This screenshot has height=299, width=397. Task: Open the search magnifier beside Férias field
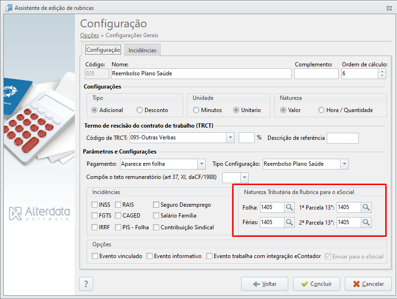pos(289,222)
